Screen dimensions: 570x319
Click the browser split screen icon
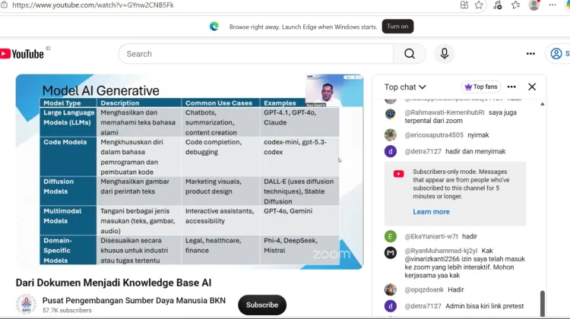point(464,5)
